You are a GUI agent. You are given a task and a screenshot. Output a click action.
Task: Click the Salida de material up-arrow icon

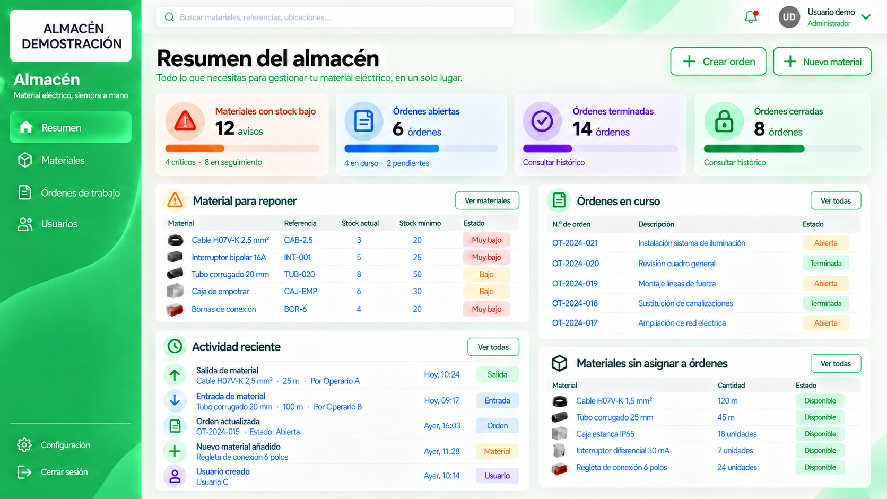175,375
